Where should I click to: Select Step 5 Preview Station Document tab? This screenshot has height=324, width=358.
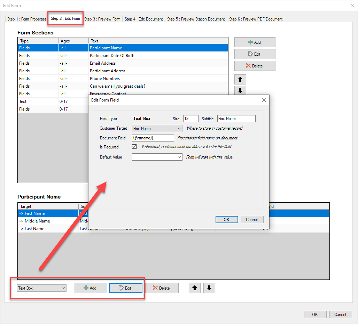pyautogui.click(x=196, y=19)
